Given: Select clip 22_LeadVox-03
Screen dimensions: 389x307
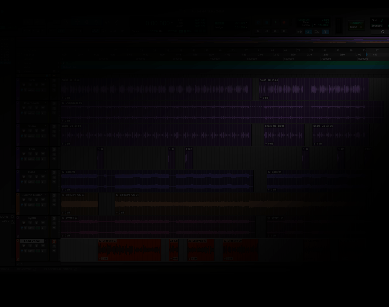Looking at the screenshot, I should pyautogui.click(x=129, y=250).
